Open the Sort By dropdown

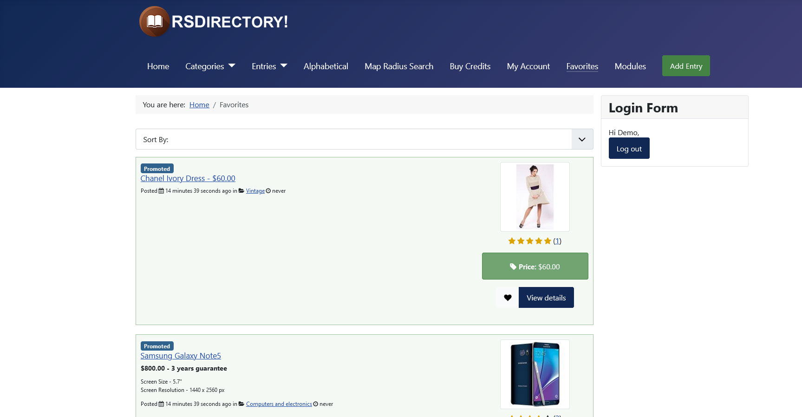tap(364, 139)
